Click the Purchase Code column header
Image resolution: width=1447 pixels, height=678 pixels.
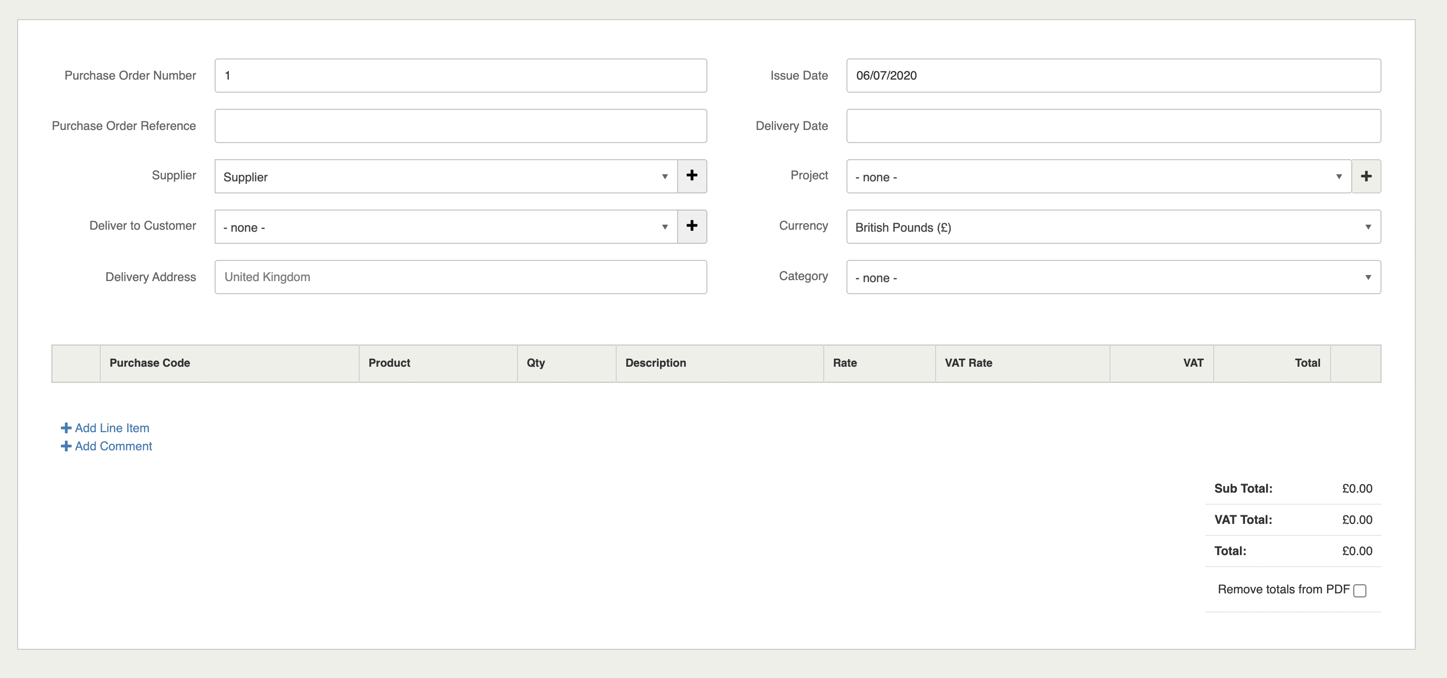click(150, 363)
